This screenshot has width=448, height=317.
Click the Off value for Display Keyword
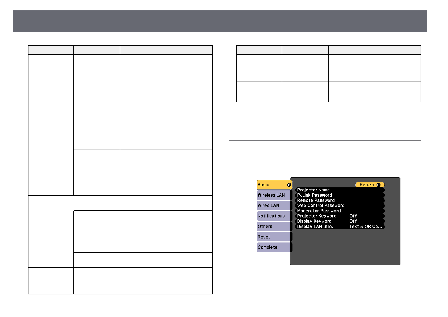353,221
